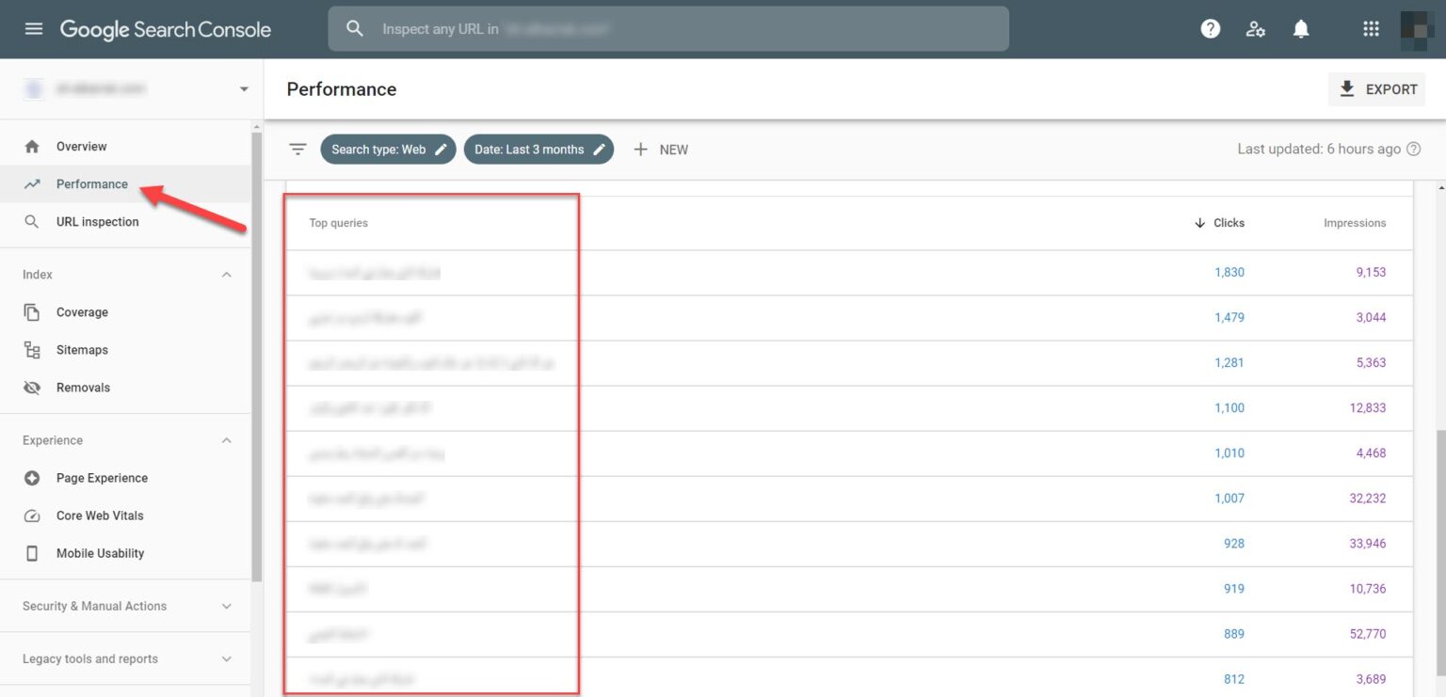Expand Legacy tools and reports

(x=226, y=659)
